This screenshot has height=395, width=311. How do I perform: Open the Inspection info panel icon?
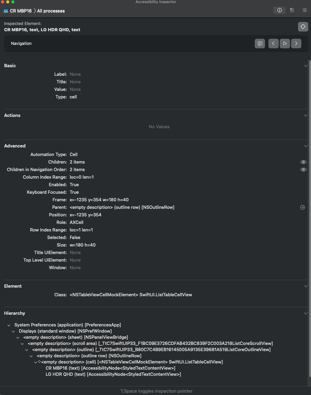coord(279,10)
